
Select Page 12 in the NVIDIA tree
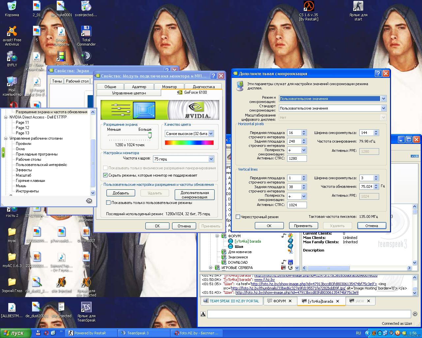coord(22,128)
